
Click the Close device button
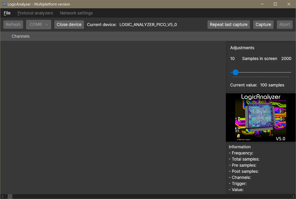(x=69, y=25)
